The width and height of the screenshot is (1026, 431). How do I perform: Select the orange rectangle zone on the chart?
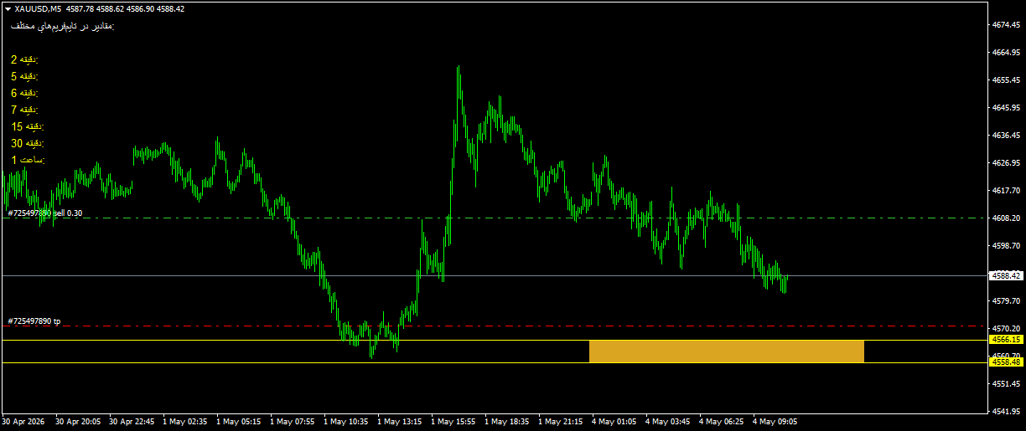point(727,351)
